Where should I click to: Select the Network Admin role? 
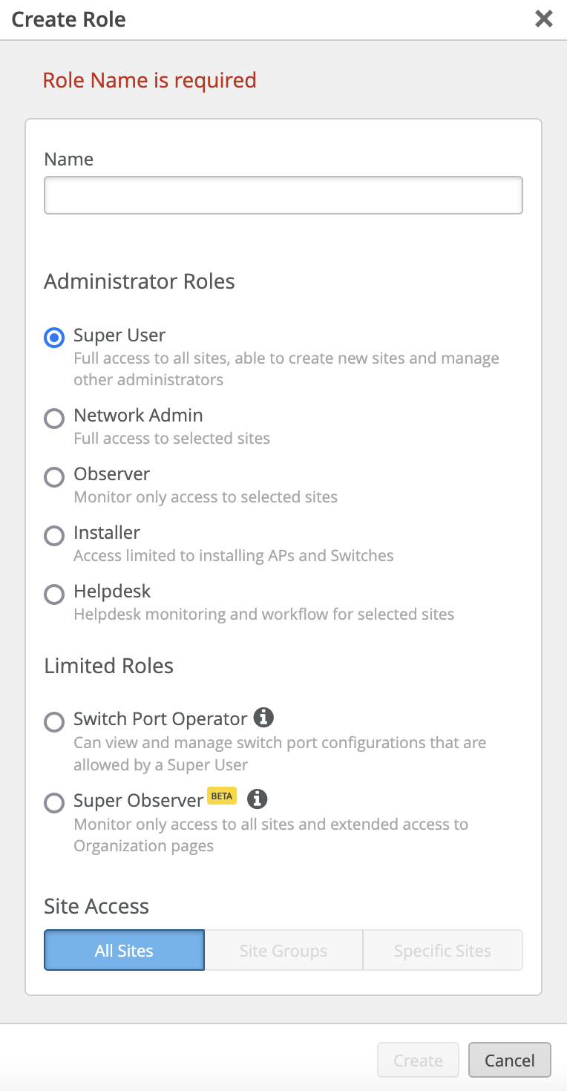(54, 418)
